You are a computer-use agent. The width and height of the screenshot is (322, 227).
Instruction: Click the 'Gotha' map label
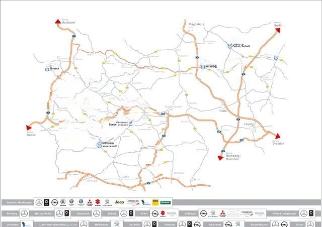[125, 177]
